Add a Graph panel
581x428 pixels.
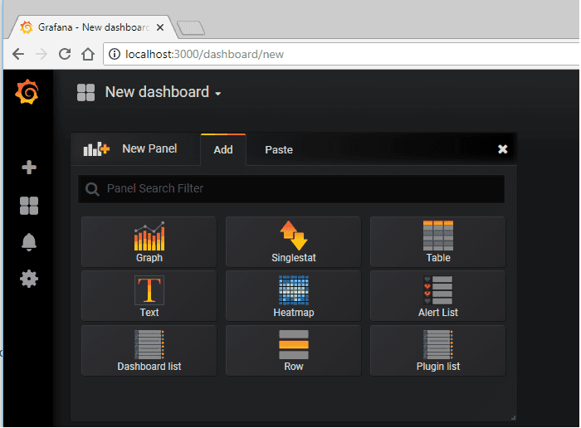coord(149,241)
